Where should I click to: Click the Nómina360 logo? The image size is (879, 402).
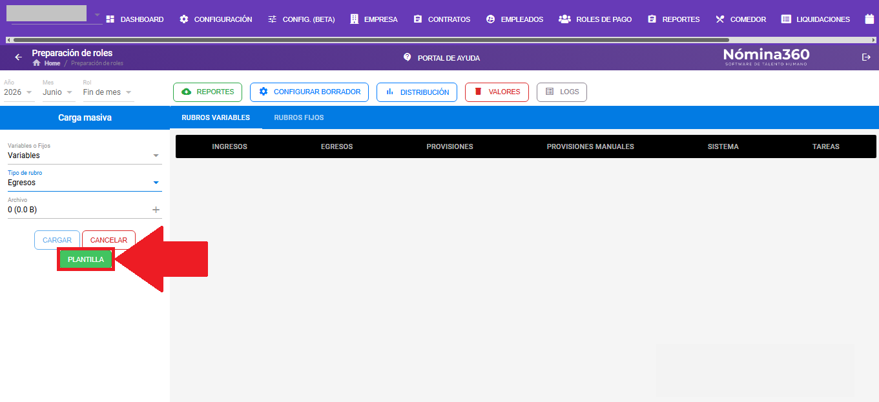pyautogui.click(x=766, y=57)
